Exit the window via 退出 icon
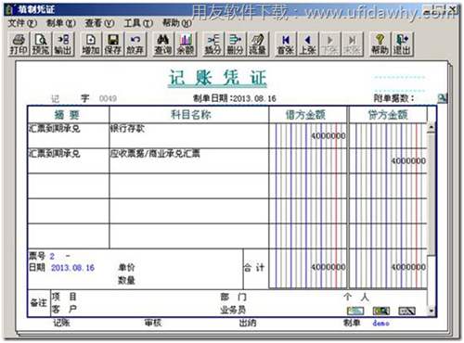 click(x=402, y=44)
